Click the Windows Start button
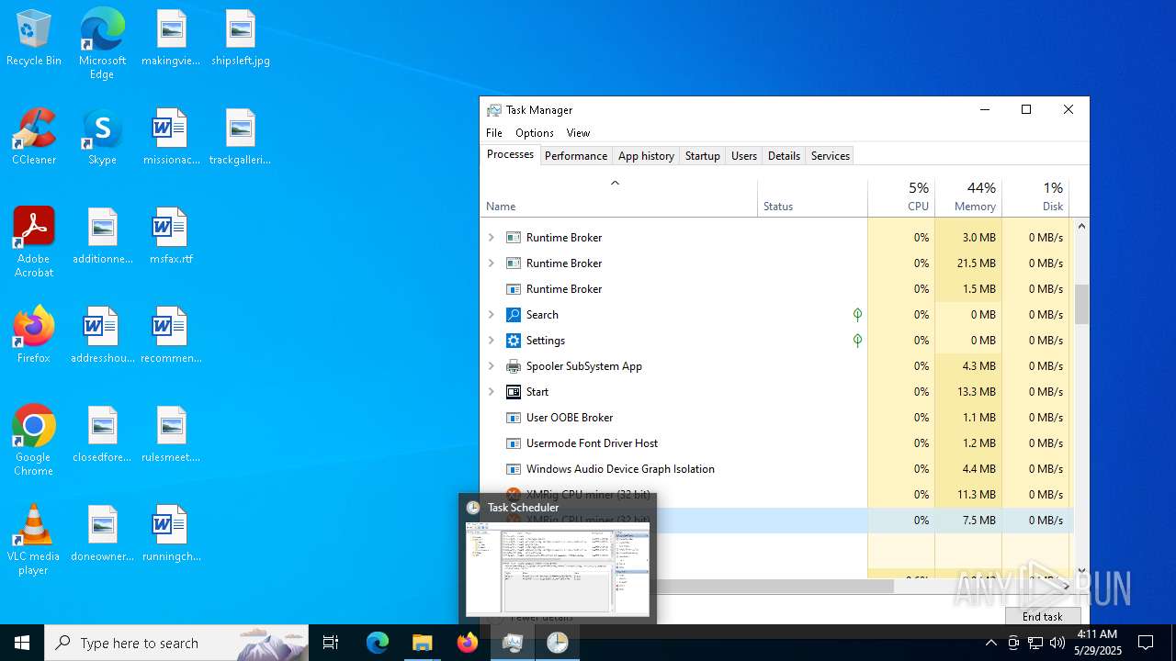The image size is (1176, 661). pos(22,643)
